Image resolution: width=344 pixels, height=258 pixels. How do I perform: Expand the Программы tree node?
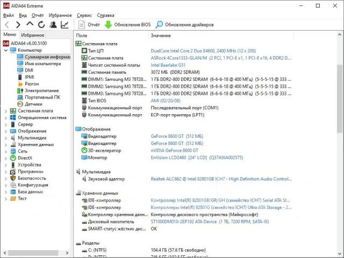tap(6, 172)
